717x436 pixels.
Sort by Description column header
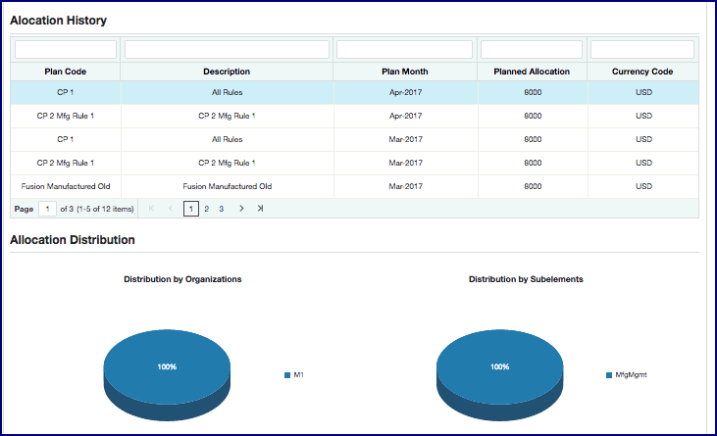pos(227,72)
